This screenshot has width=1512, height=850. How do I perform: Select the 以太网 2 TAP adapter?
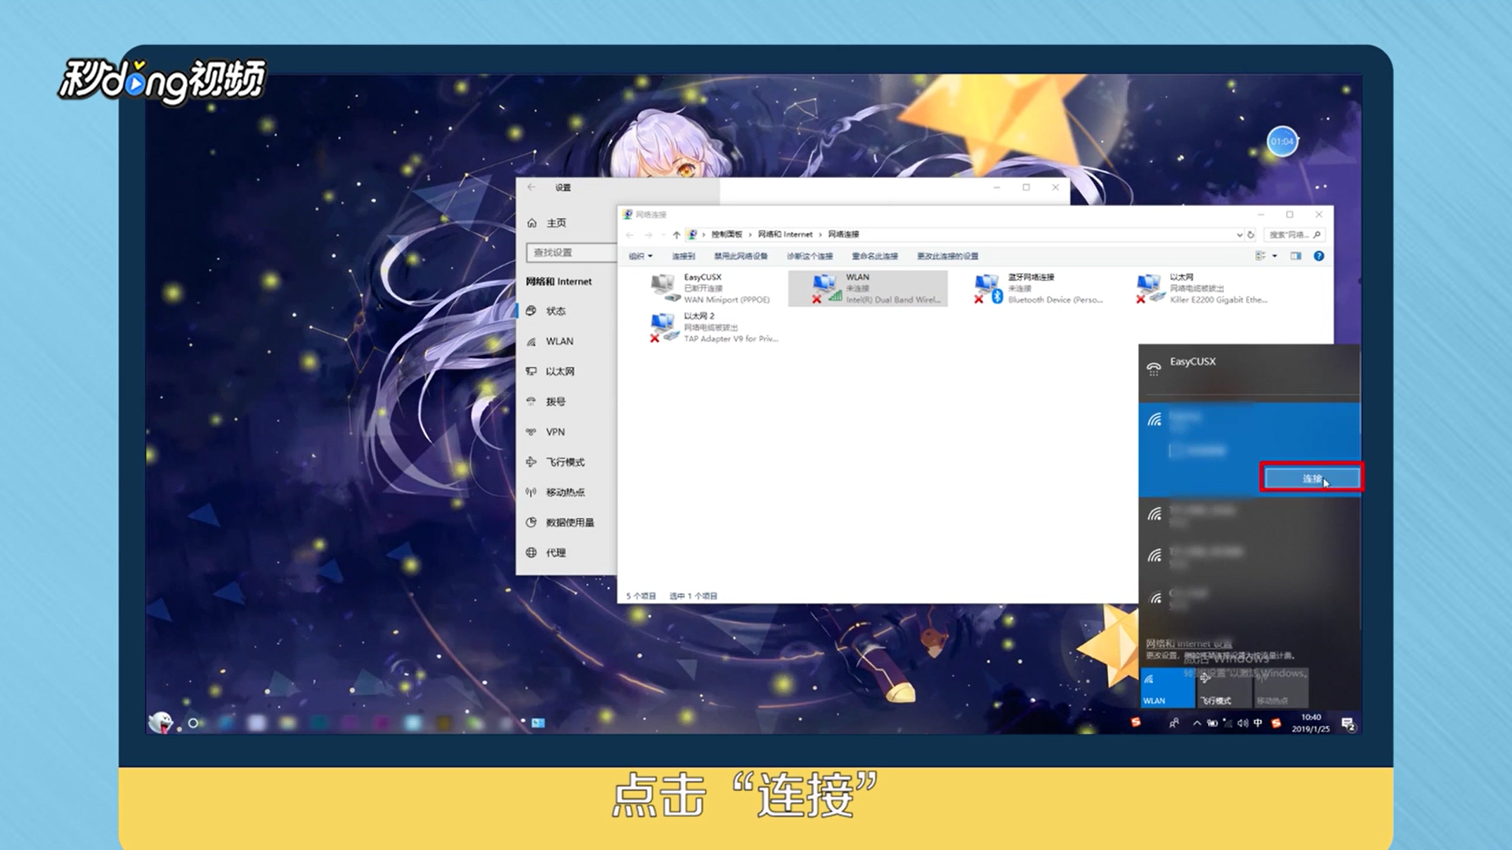coord(713,327)
